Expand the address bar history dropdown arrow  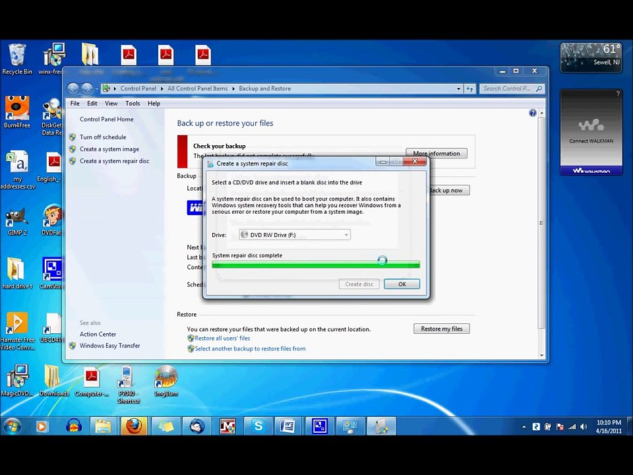pos(459,88)
